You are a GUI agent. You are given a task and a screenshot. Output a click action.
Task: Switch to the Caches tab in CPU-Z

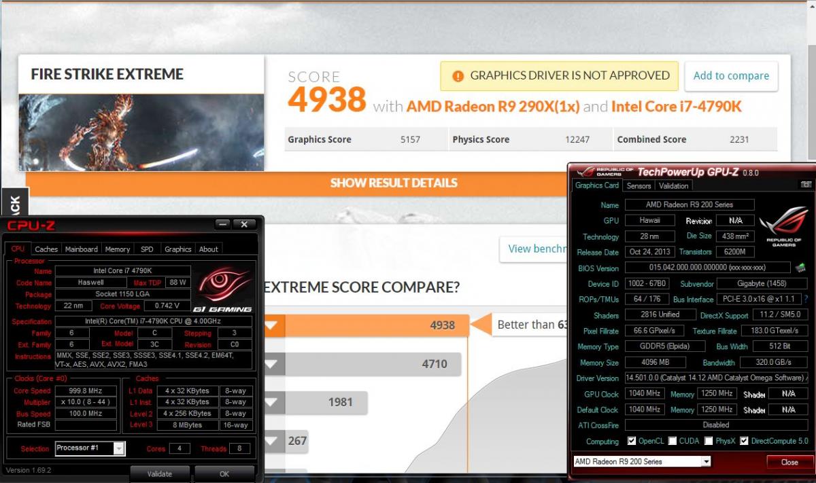[46, 249]
